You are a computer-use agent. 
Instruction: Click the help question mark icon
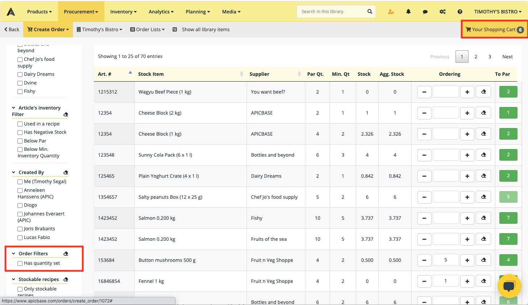coord(460,12)
